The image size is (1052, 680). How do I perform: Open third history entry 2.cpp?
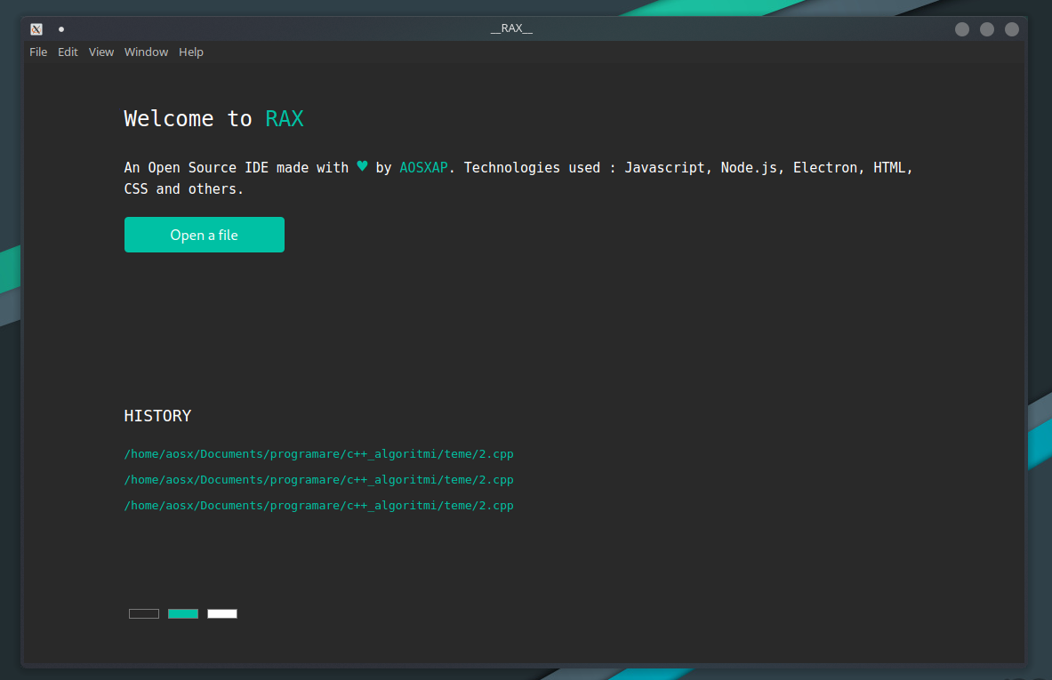(318, 506)
